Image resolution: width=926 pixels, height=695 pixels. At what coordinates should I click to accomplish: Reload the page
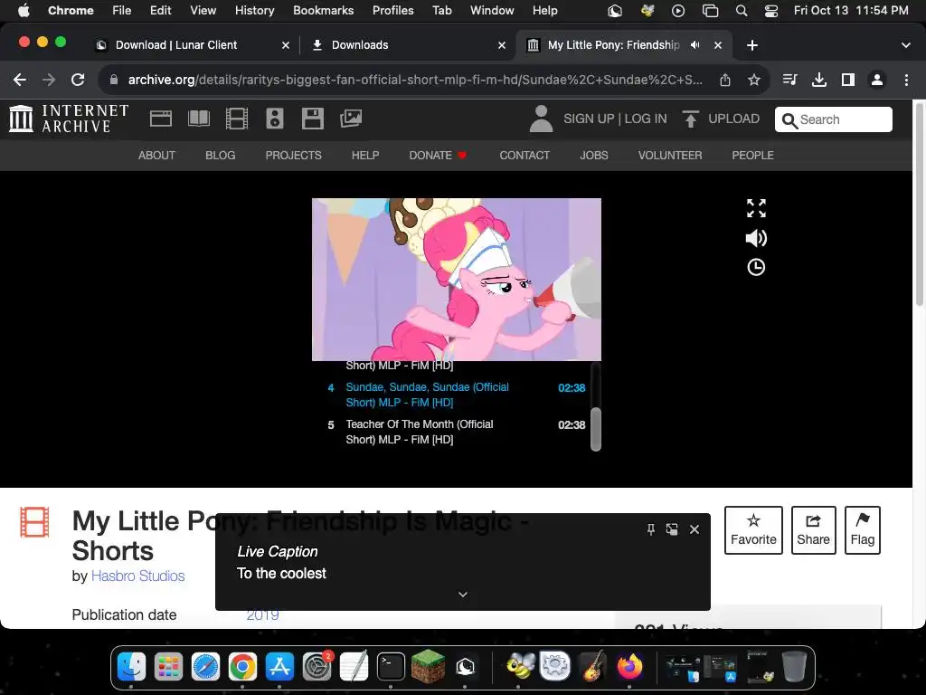tap(78, 80)
